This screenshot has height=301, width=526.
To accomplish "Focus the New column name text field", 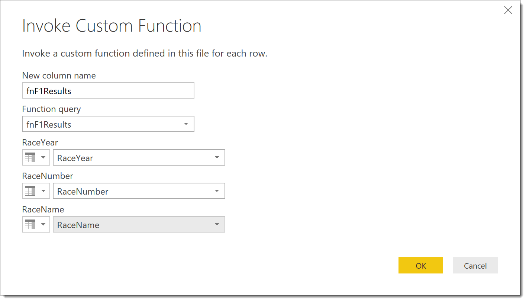I will pyautogui.click(x=108, y=91).
